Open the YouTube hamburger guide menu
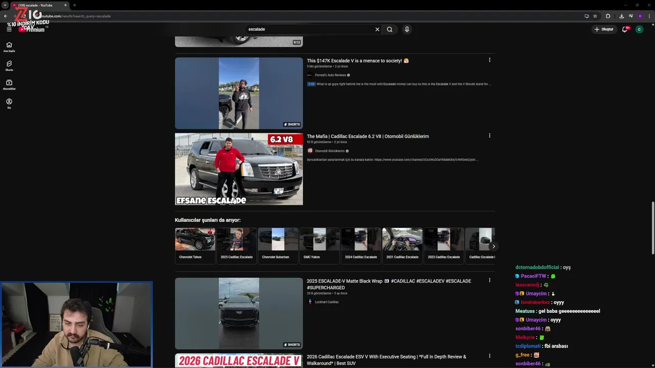655x368 pixels. [x=9, y=29]
